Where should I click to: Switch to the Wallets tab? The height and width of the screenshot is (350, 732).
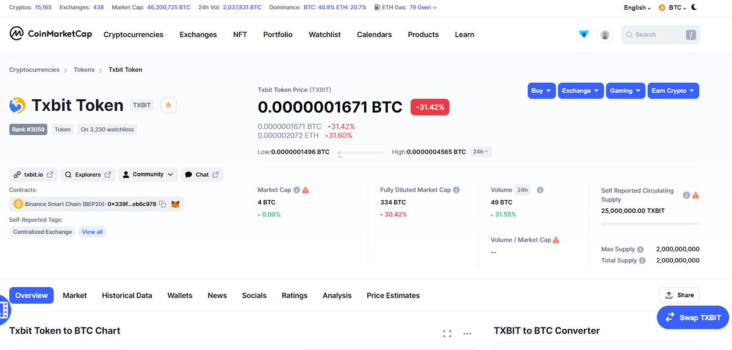point(180,295)
